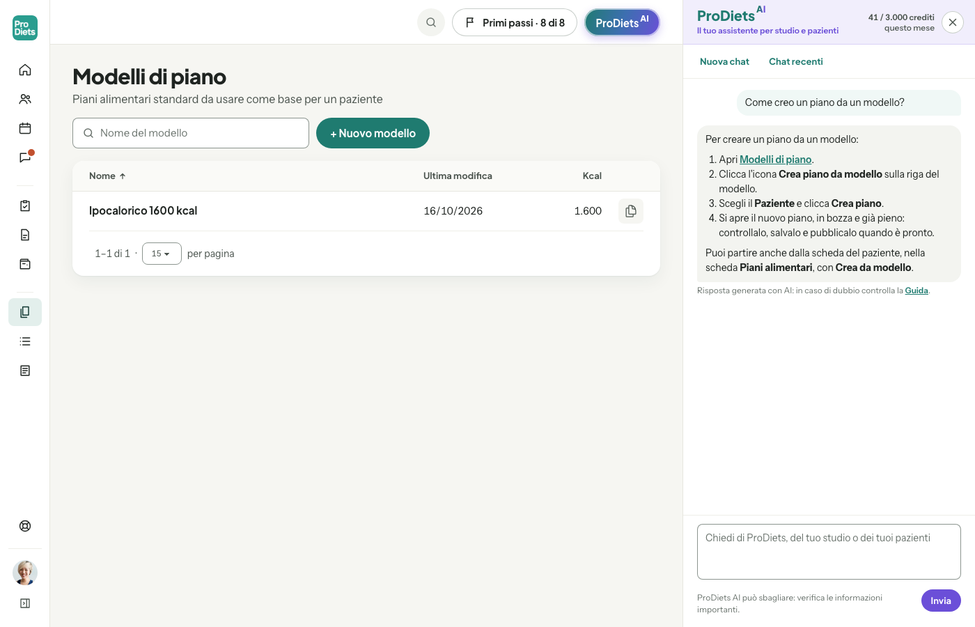Click the 1.600 kcal value cell
Viewport: 975px width, 627px height.
pyautogui.click(x=588, y=211)
